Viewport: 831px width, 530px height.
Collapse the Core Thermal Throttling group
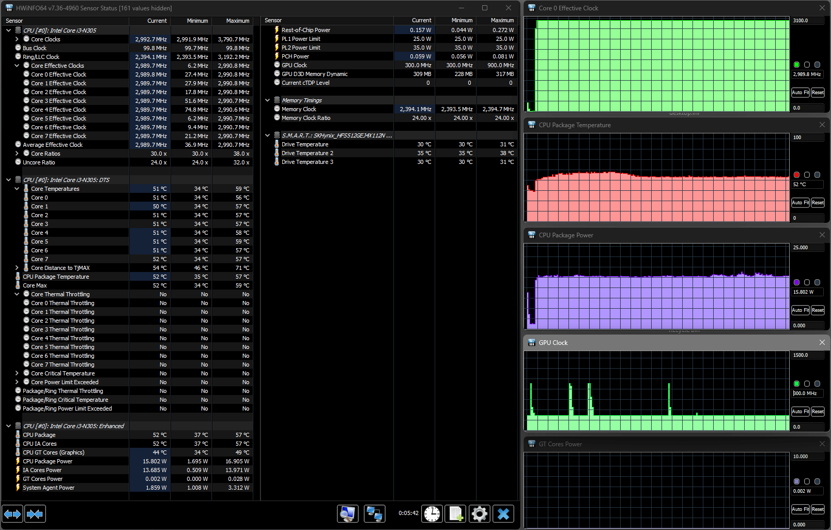(17, 294)
